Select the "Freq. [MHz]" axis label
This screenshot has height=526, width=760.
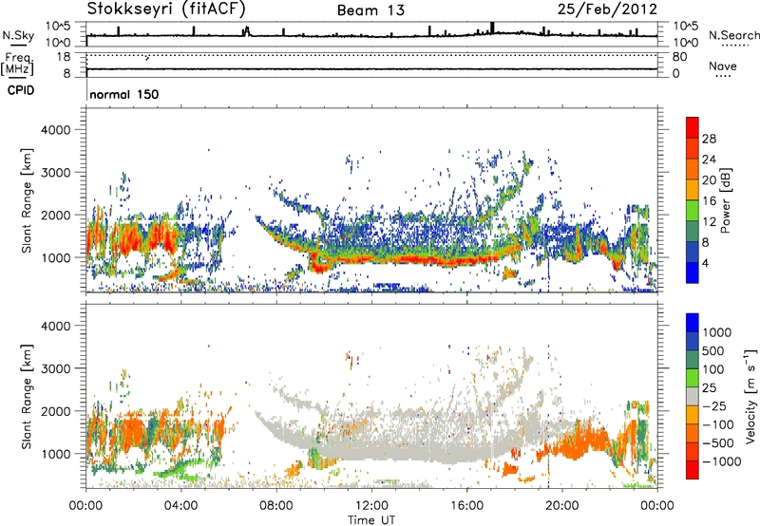(17, 64)
